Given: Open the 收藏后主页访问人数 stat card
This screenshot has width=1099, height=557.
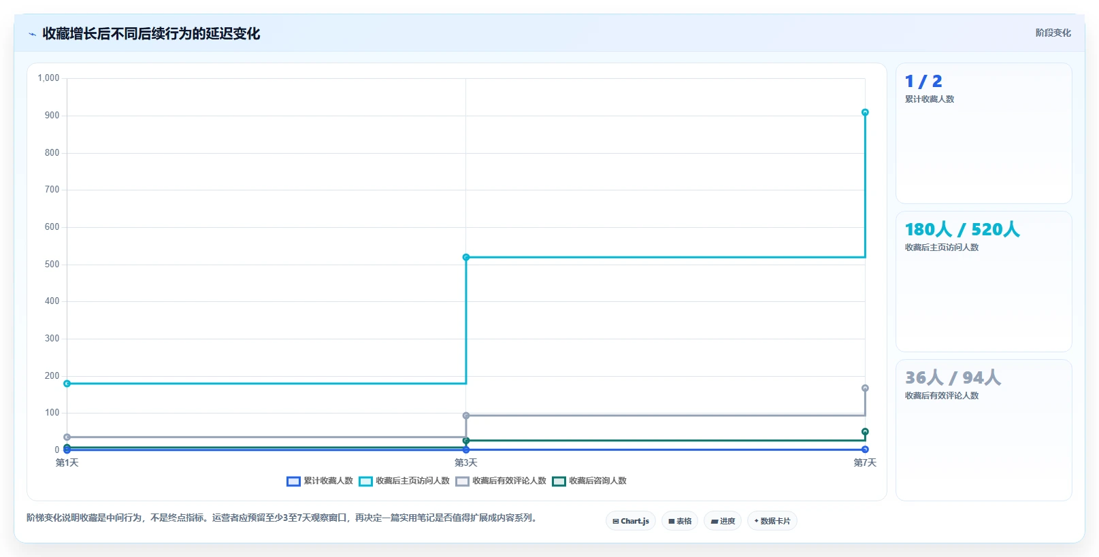Looking at the screenshot, I should [x=984, y=282].
